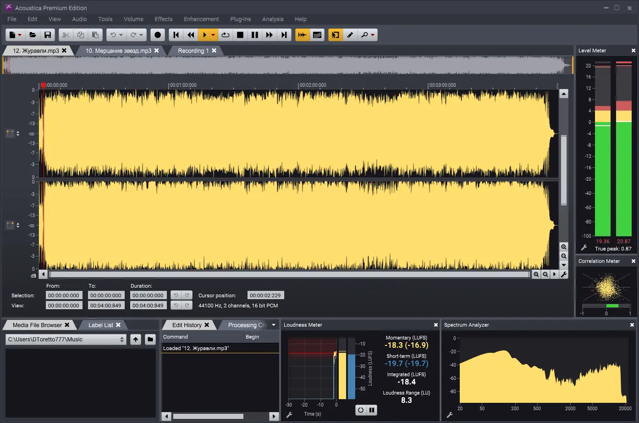Open the Analysis menu
The height and width of the screenshot is (423, 639).
click(x=273, y=19)
